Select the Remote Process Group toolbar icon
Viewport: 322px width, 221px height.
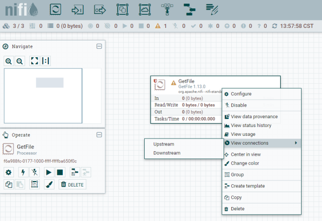(145, 9)
